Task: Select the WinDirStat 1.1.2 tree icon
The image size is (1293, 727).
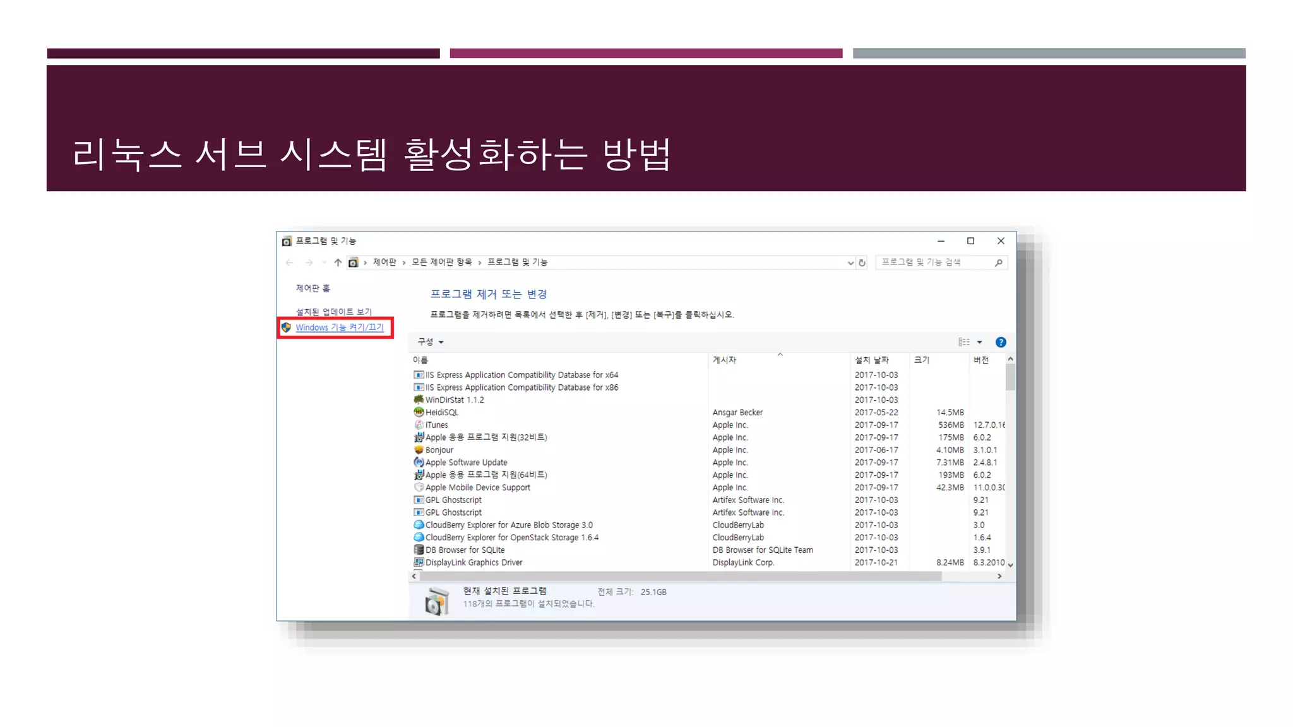Action: [x=419, y=399]
